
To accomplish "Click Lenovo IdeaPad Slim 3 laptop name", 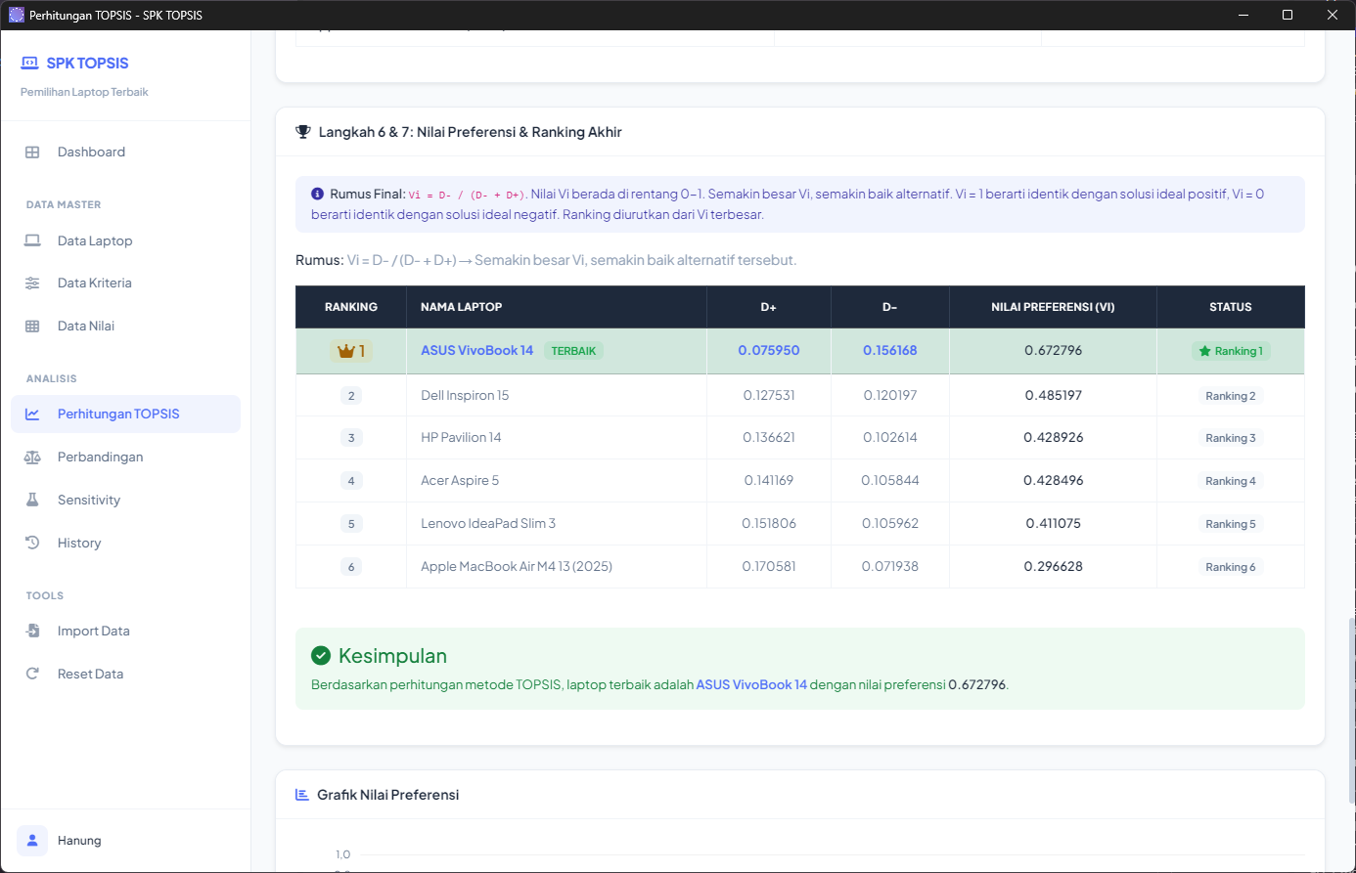I will click(488, 523).
